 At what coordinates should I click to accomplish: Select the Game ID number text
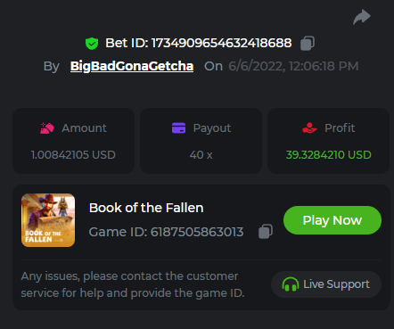coord(197,232)
